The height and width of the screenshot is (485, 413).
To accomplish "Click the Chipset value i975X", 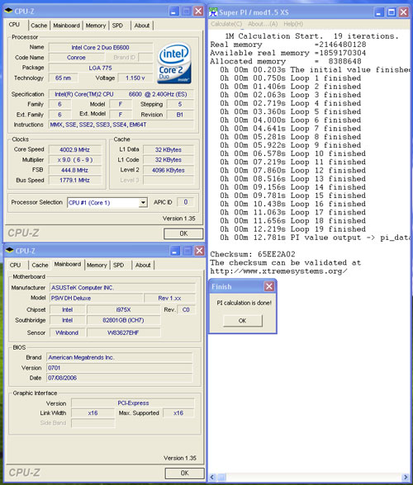I will point(123,309).
